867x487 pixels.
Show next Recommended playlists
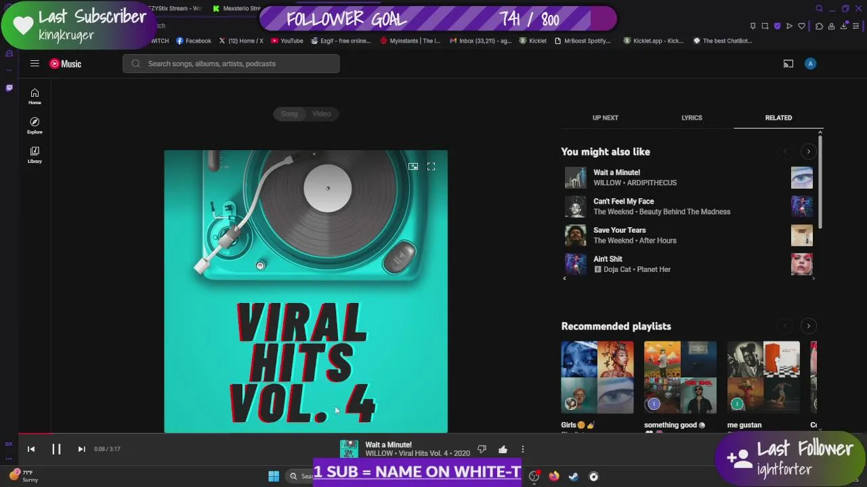click(808, 326)
